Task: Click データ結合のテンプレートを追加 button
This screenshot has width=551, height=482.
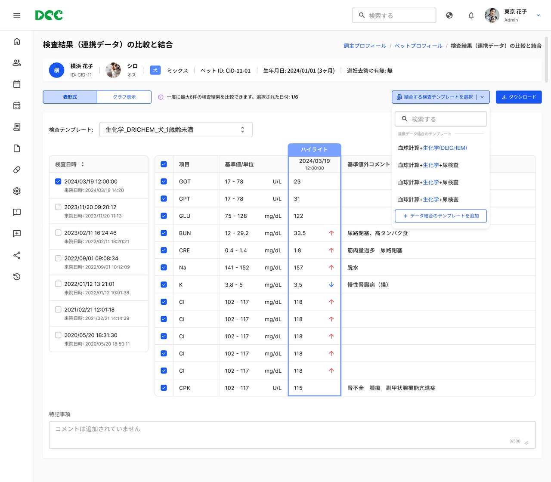Action: (441, 216)
